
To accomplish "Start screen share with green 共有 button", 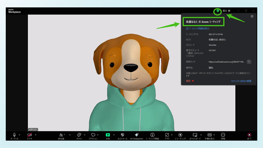I will (108, 136).
